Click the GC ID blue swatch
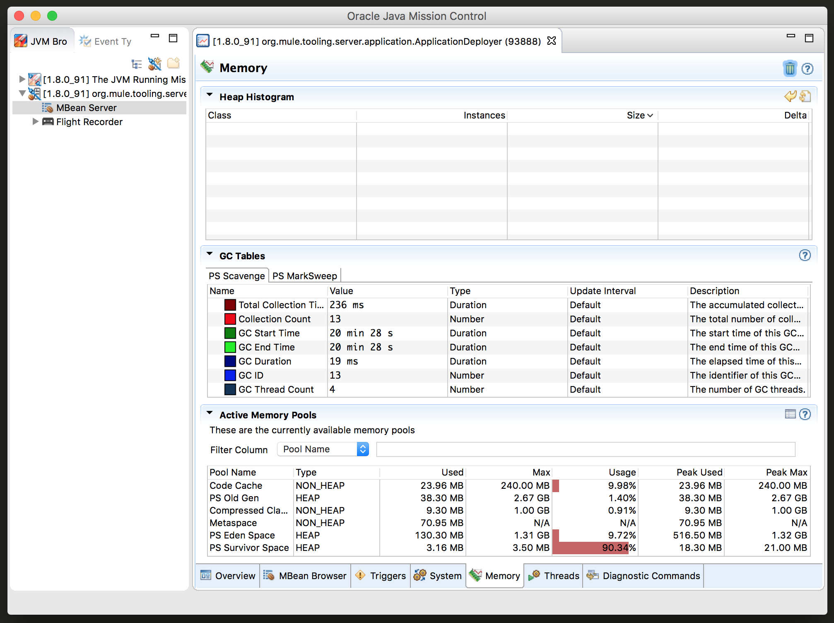The height and width of the screenshot is (623, 834). [x=230, y=375]
